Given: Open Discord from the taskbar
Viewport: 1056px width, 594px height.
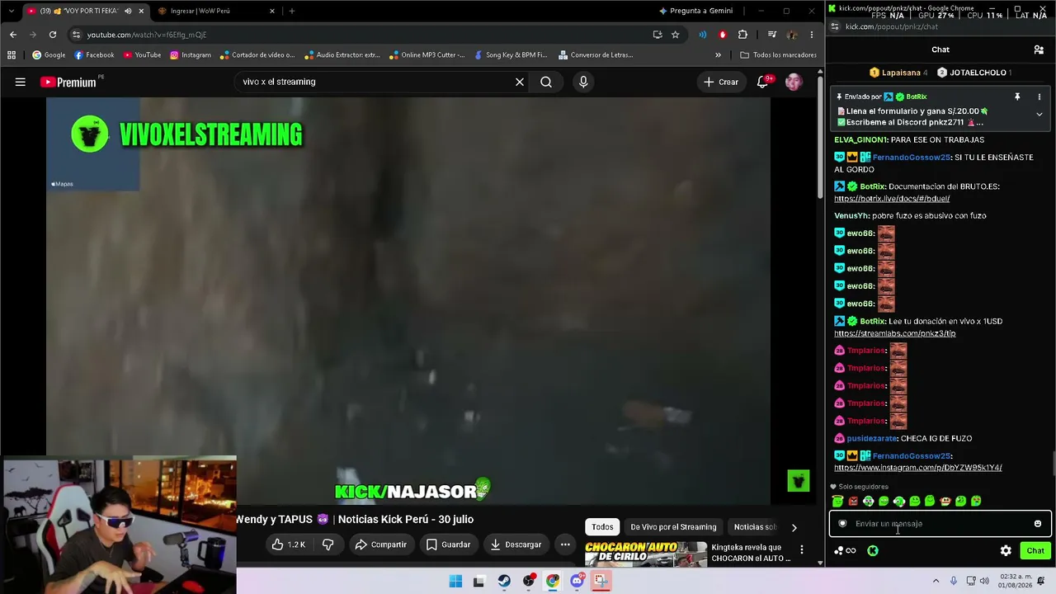Looking at the screenshot, I should 577,582.
